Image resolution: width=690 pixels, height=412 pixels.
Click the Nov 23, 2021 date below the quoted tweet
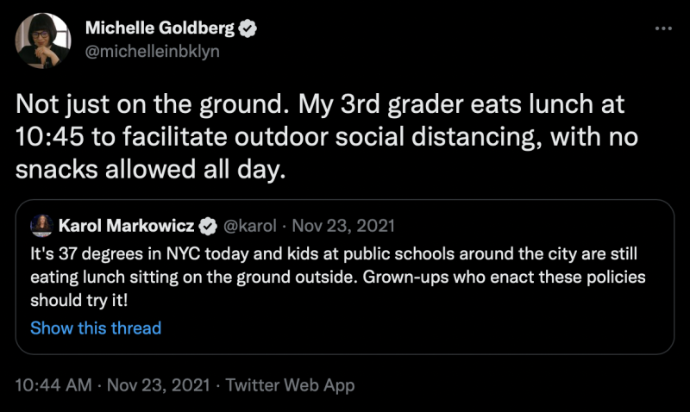(x=150, y=385)
